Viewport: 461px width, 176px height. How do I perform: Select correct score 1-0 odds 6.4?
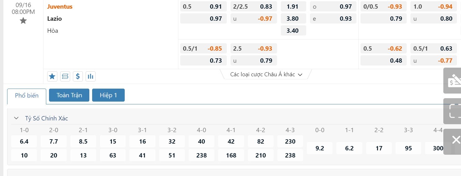(24, 141)
